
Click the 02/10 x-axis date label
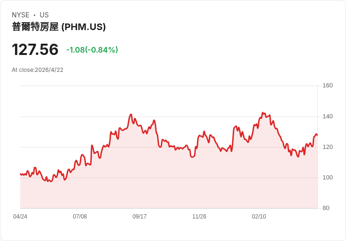coord(259,217)
